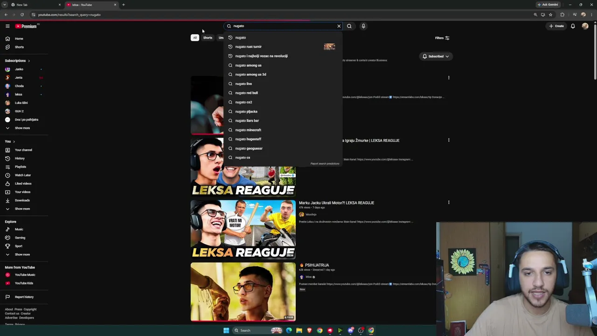This screenshot has width=597, height=336.
Task: Open Liked videos list
Action: click(23, 183)
